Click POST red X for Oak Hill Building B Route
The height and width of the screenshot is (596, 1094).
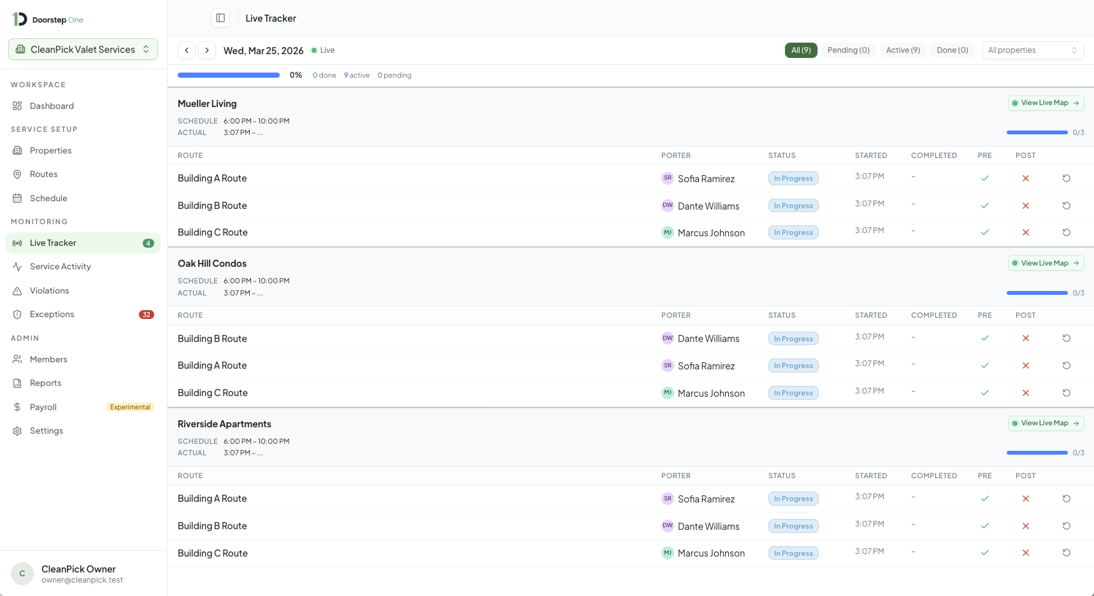point(1025,339)
